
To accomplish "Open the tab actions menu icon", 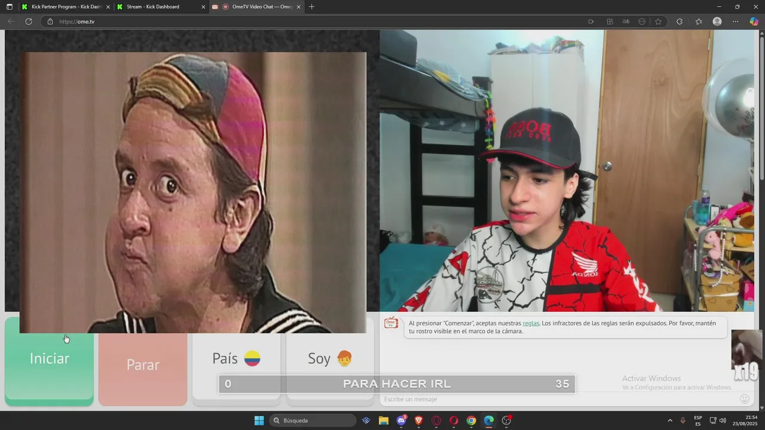I will pos(9,7).
